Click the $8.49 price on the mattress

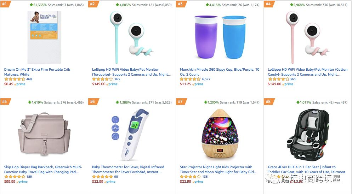pos(9,84)
